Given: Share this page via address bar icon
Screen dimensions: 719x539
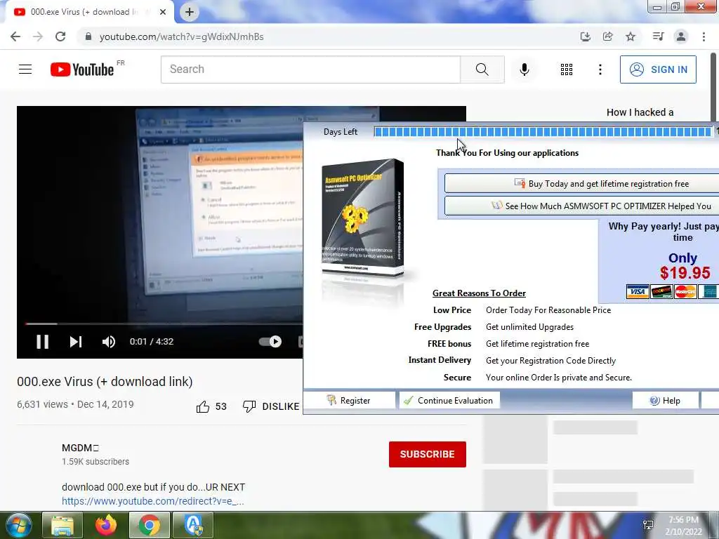Looking at the screenshot, I should 607,36.
